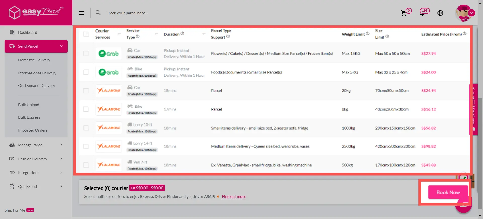Click the Book Now button
The height and width of the screenshot is (219, 483).
(448, 192)
